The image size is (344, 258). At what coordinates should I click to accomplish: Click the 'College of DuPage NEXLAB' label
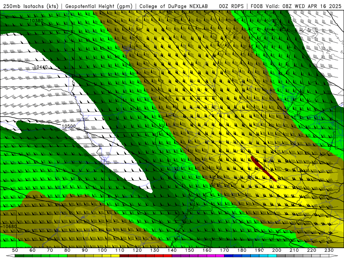(173, 6)
